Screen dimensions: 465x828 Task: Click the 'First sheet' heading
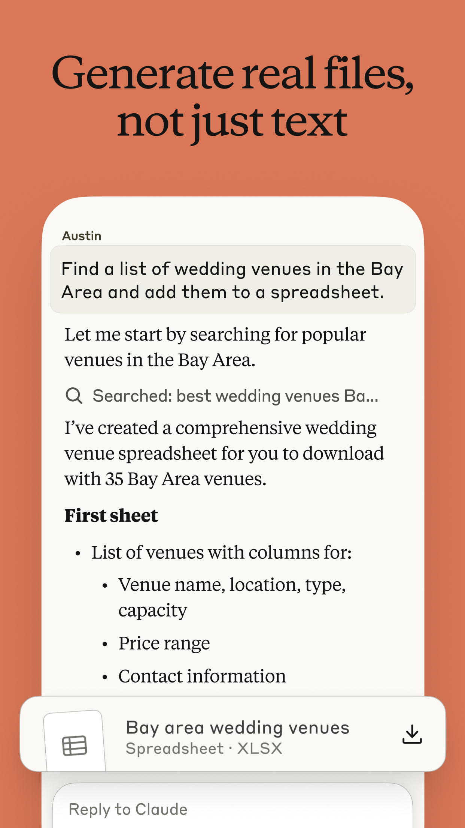coord(111,516)
